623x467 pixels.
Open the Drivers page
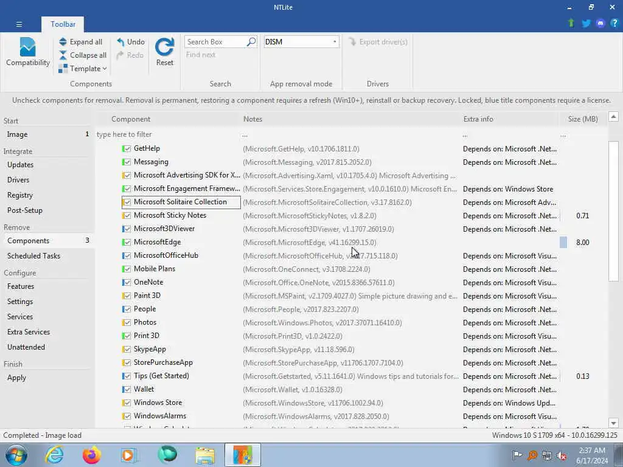point(18,180)
